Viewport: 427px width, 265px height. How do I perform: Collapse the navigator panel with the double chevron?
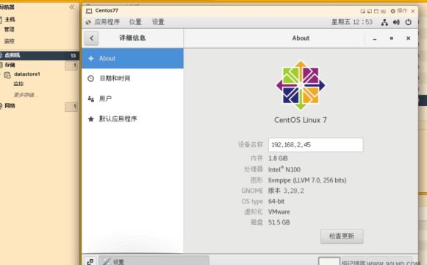pyautogui.click(x=72, y=7)
